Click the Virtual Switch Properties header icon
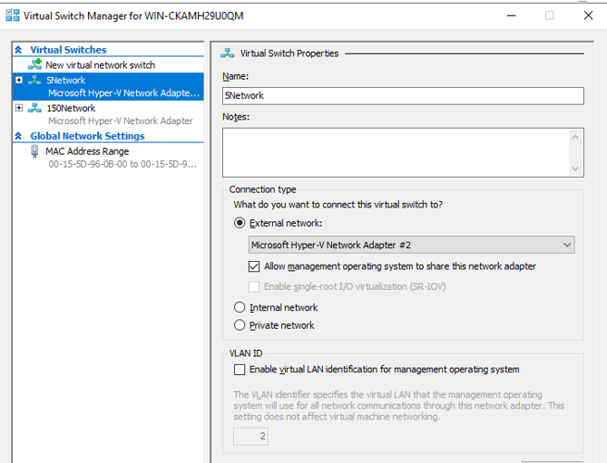Image resolution: width=607 pixels, height=463 pixels. 228,53
